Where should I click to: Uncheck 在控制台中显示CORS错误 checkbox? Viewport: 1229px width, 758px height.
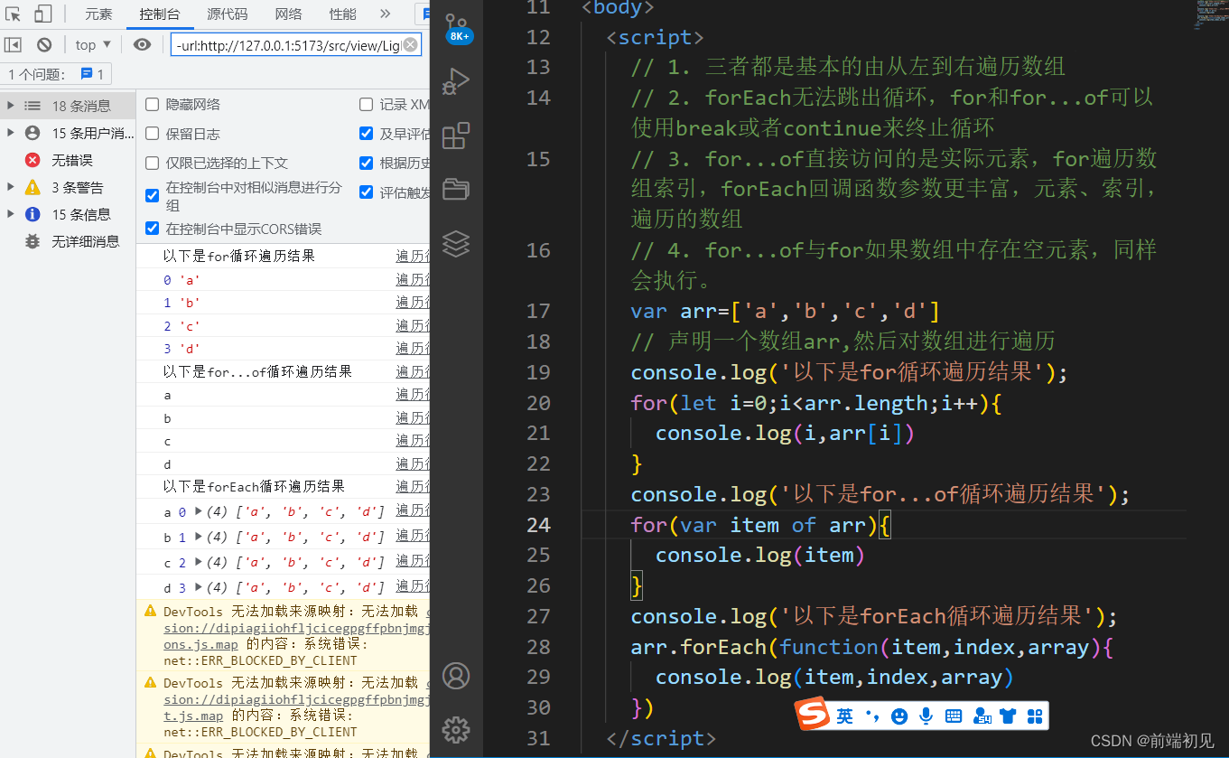(152, 228)
